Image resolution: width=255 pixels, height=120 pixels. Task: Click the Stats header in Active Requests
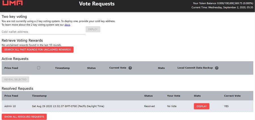161,68
